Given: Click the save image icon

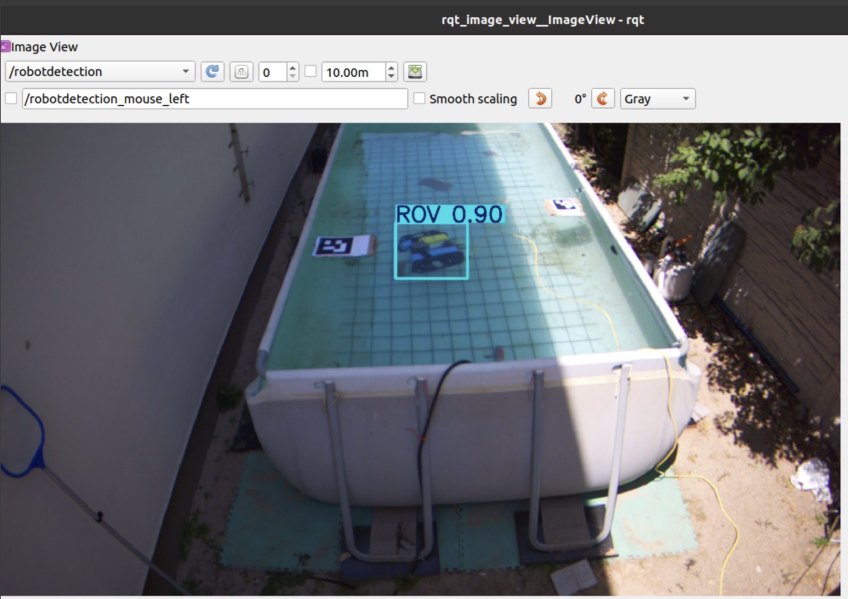Looking at the screenshot, I should (x=415, y=72).
